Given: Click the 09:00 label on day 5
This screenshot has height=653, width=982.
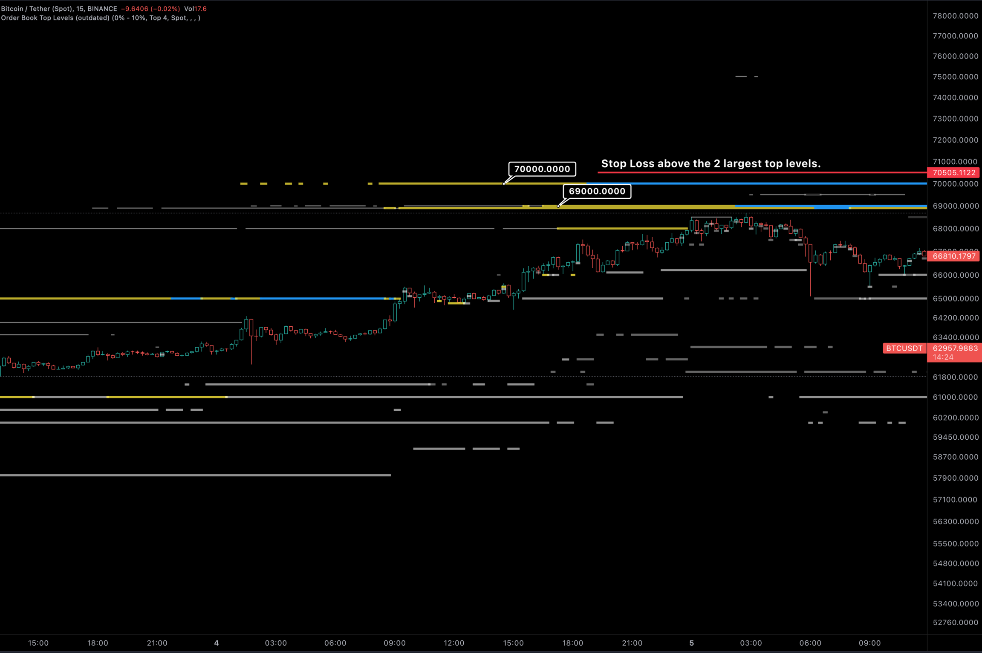Looking at the screenshot, I should pyautogui.click(x=869, y=643).
